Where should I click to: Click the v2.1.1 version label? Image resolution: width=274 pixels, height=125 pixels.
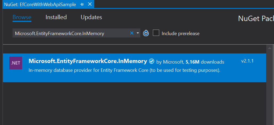click(x=247, y=61)
